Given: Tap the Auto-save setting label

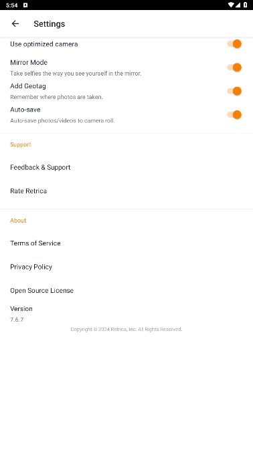Looking at the screenshot, I should coord(25,110).
